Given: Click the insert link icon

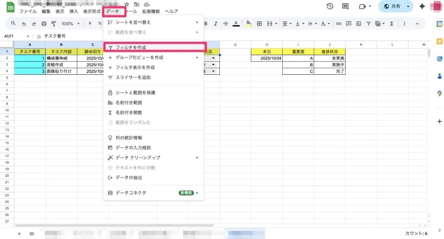Looking at the screenshot, I should 338,24.
